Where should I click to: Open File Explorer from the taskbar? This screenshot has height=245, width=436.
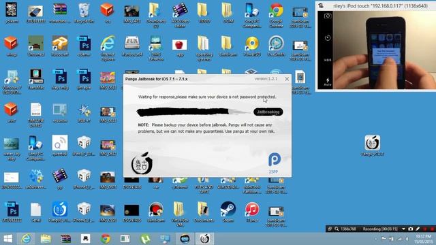coord(46,239)
